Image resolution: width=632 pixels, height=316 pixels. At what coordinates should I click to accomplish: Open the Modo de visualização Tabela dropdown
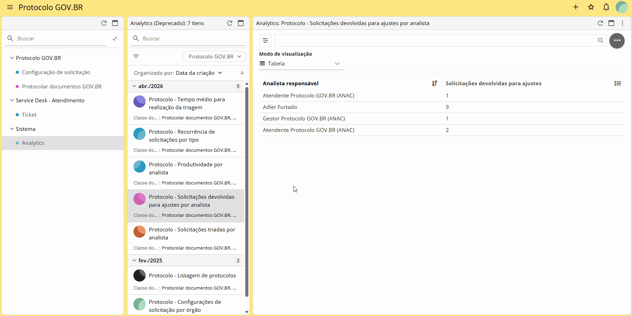tap(301, 64)
